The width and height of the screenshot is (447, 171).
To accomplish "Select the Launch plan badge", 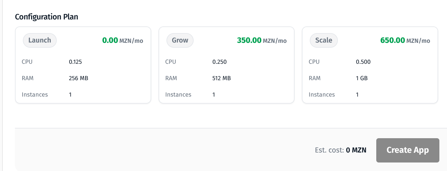I will 40,40.
